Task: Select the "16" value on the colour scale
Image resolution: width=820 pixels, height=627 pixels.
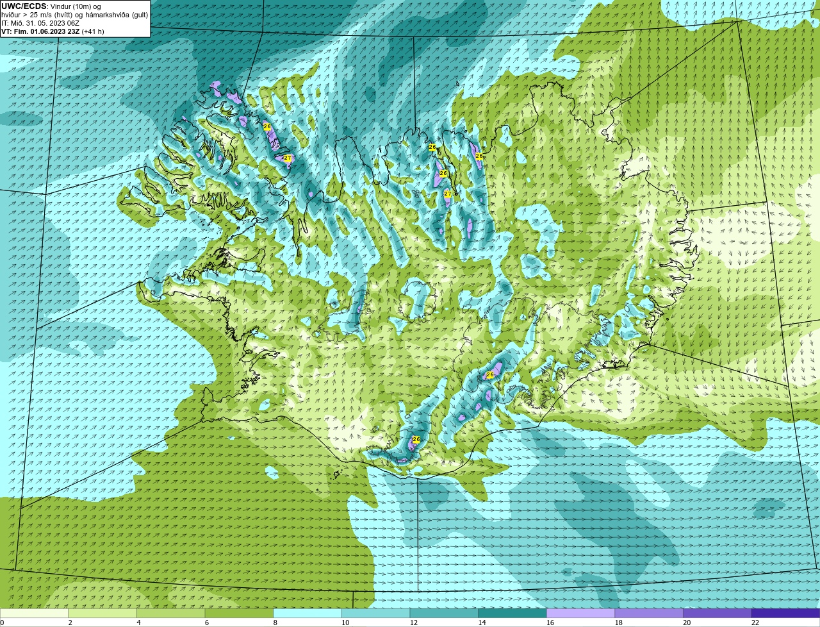Action: (550, 623)
